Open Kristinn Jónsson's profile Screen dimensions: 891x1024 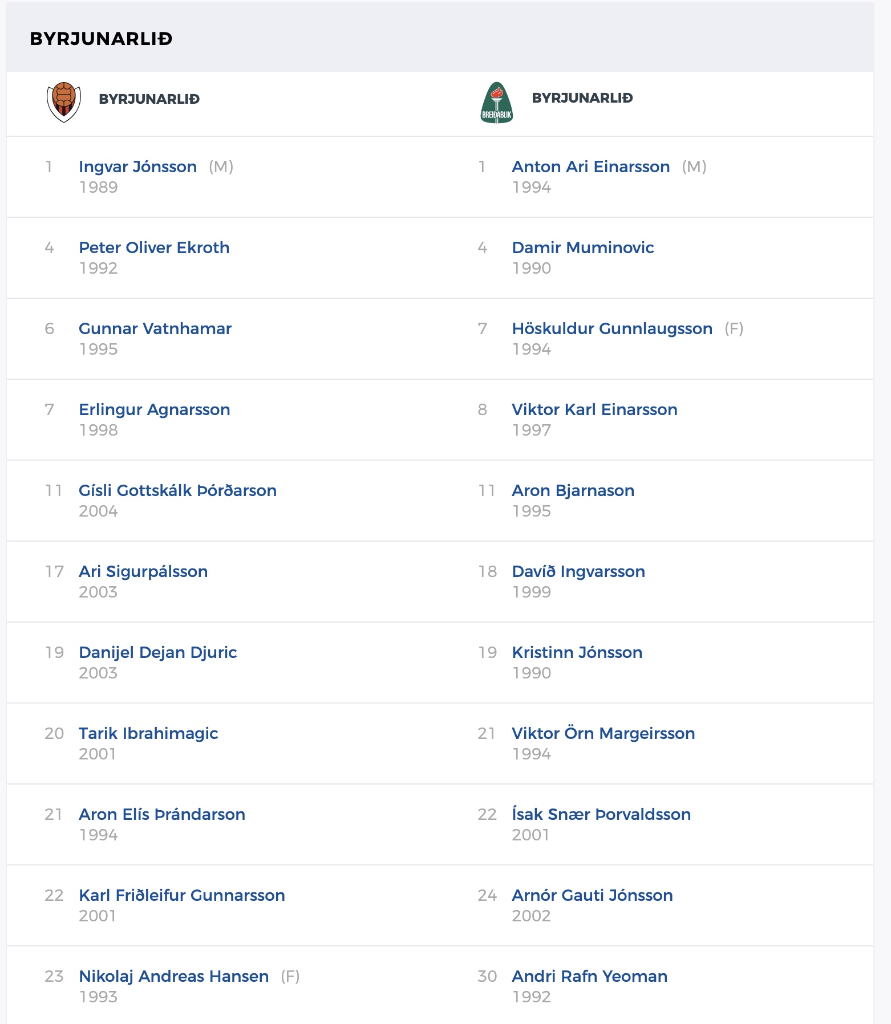click(x=577, y=653)
